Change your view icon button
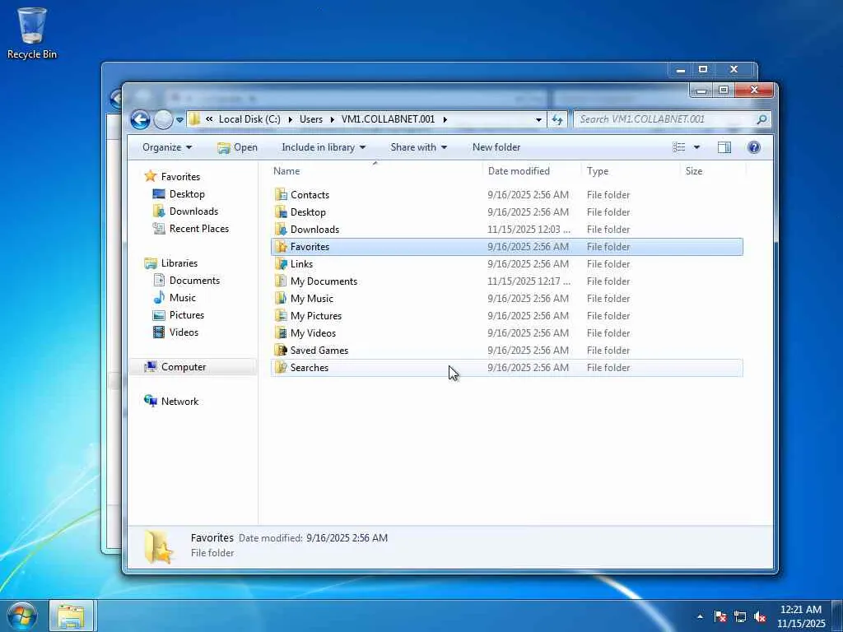The height and width of the screenshot is (632, 843). coord(679,147)
